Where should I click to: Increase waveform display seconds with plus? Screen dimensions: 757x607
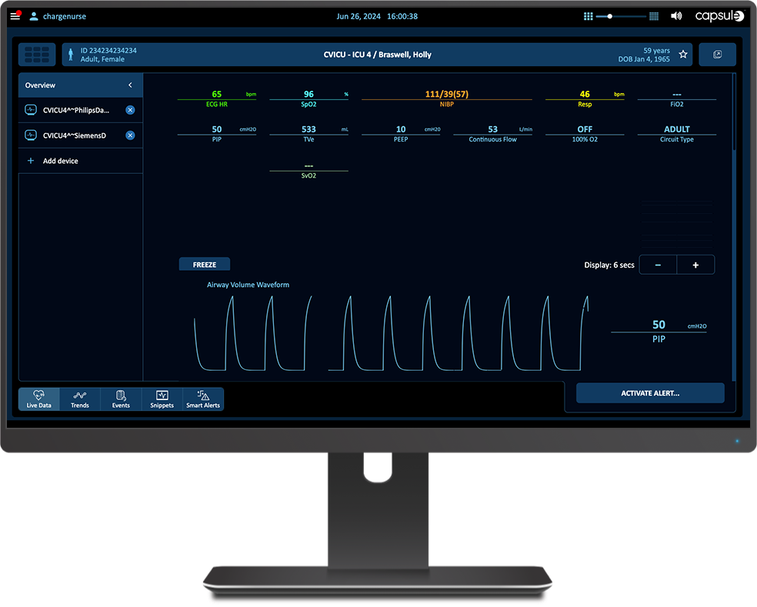[x=695, y=265]
